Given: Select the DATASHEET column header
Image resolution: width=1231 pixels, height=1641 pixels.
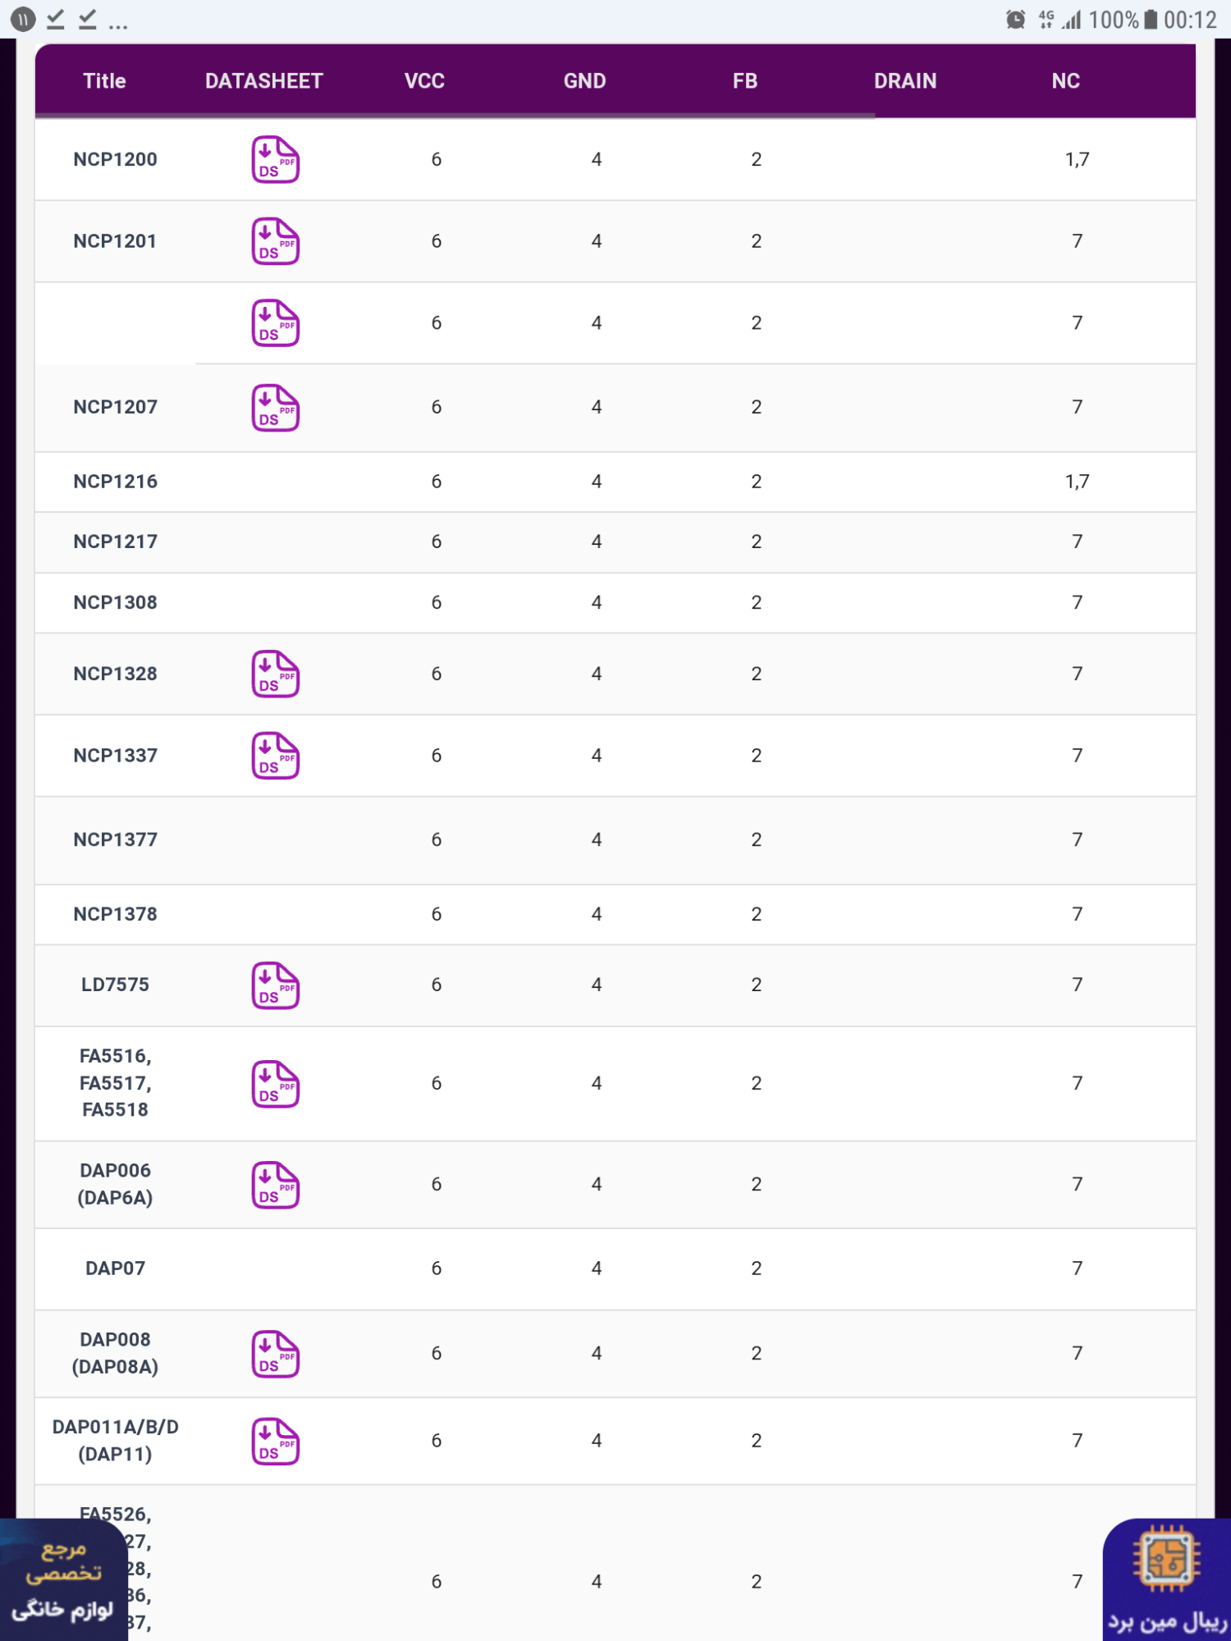Looking at the screenshot, I should pyautogui.click(x=263, y=80).
